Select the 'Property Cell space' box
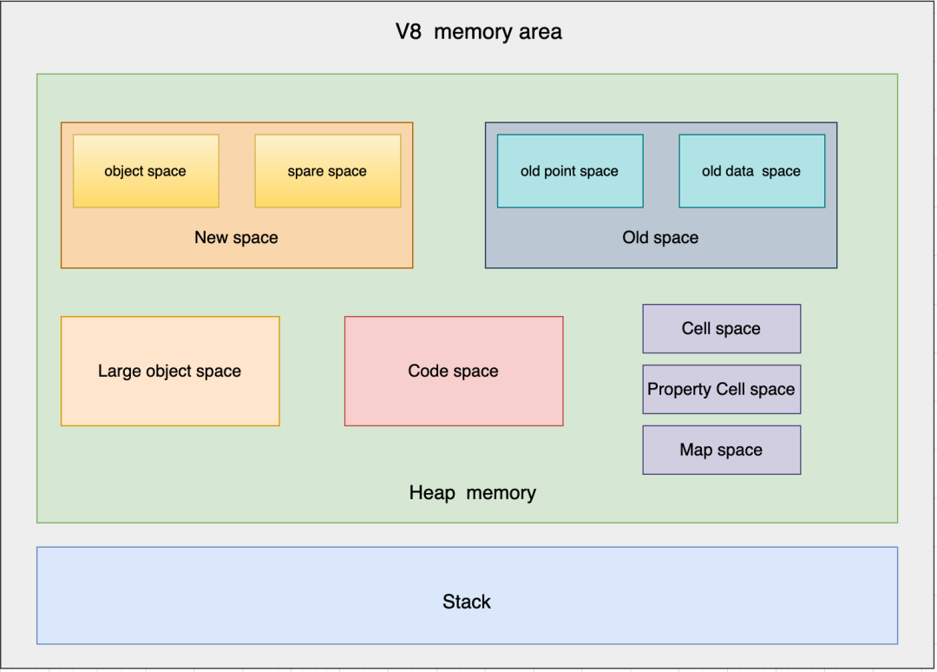The width and height of the screenshot is (937, 672). click(x=722, y=389)
